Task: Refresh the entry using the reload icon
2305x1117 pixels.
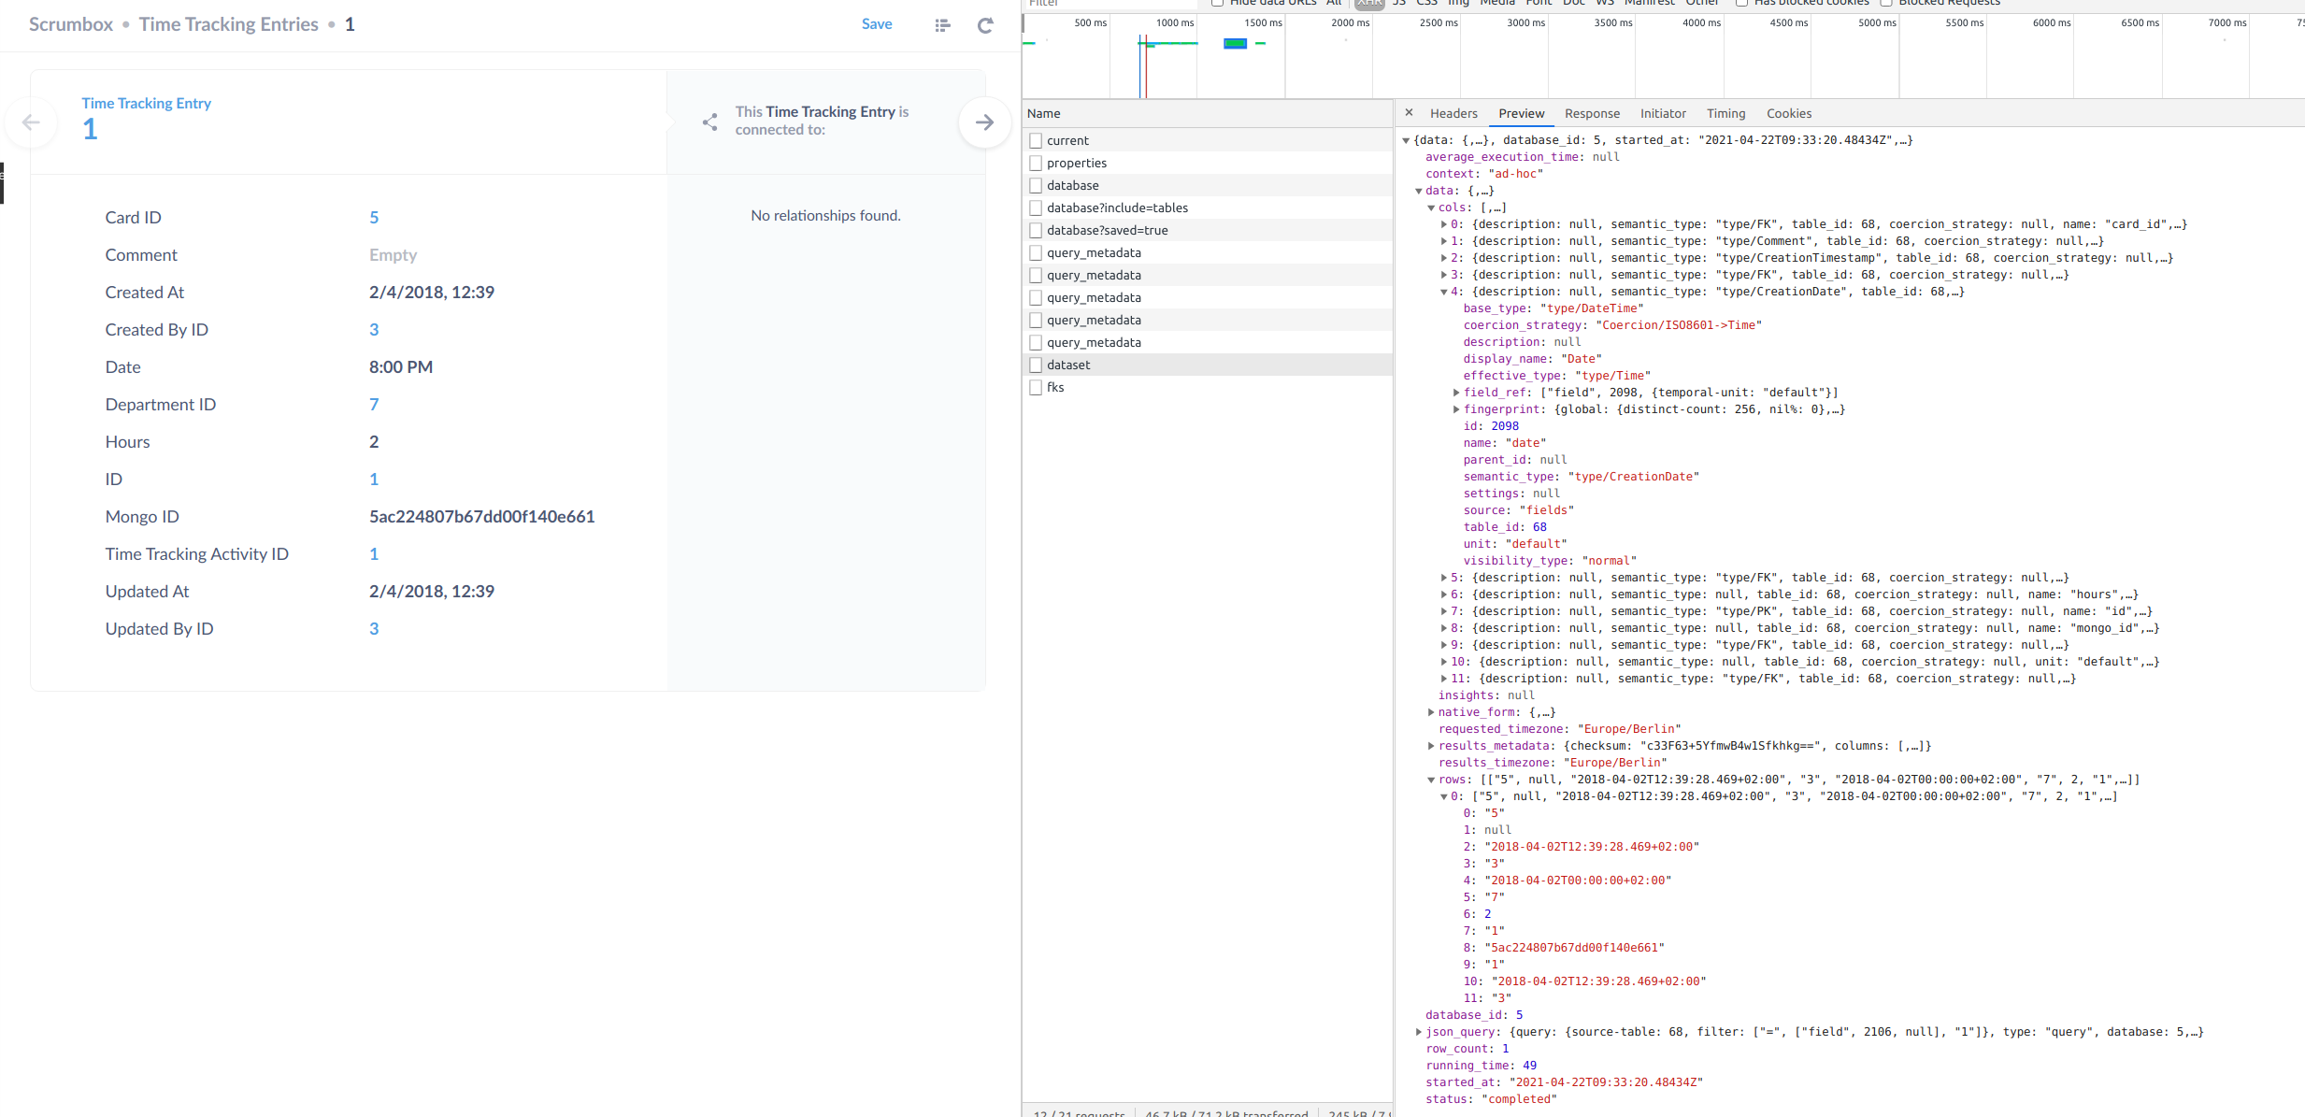Action: point(985,25)
